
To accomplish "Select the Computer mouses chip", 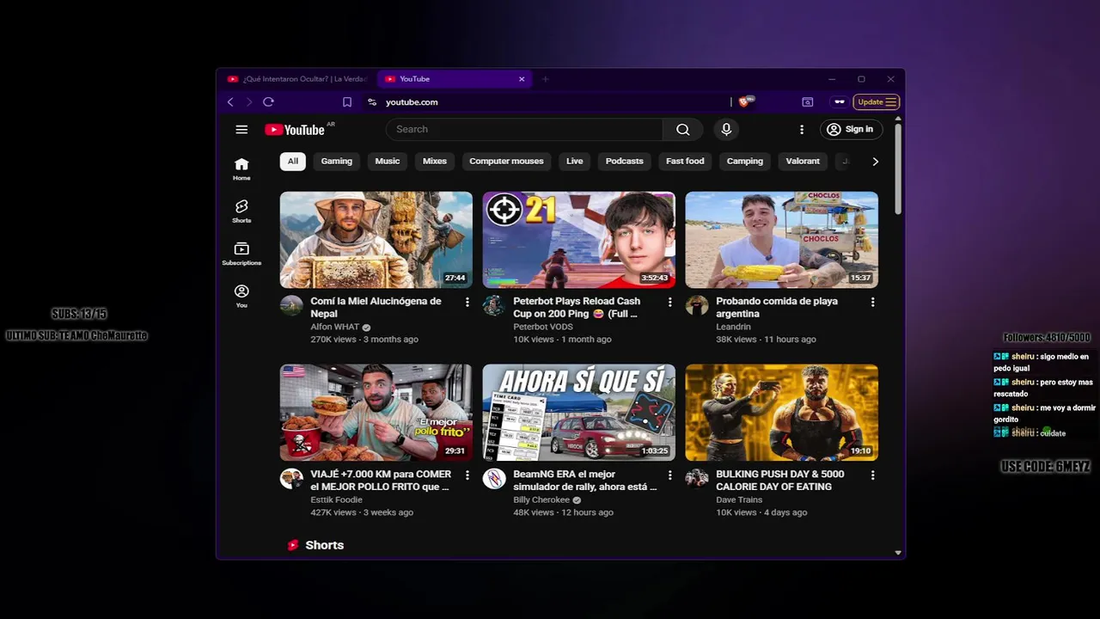I will (506, 161).
